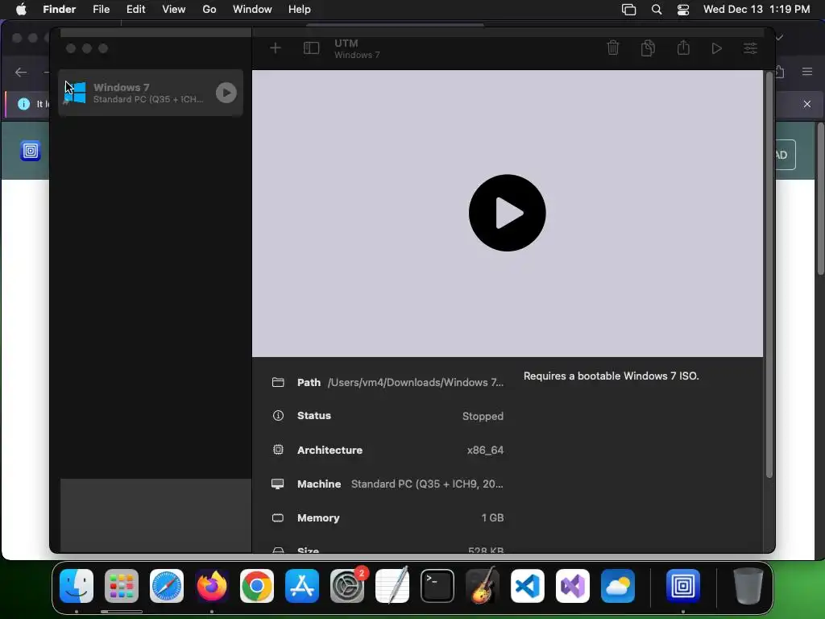Click the x86_64 architecture value
Screen dimensions: 825x619
click(485, 450)
